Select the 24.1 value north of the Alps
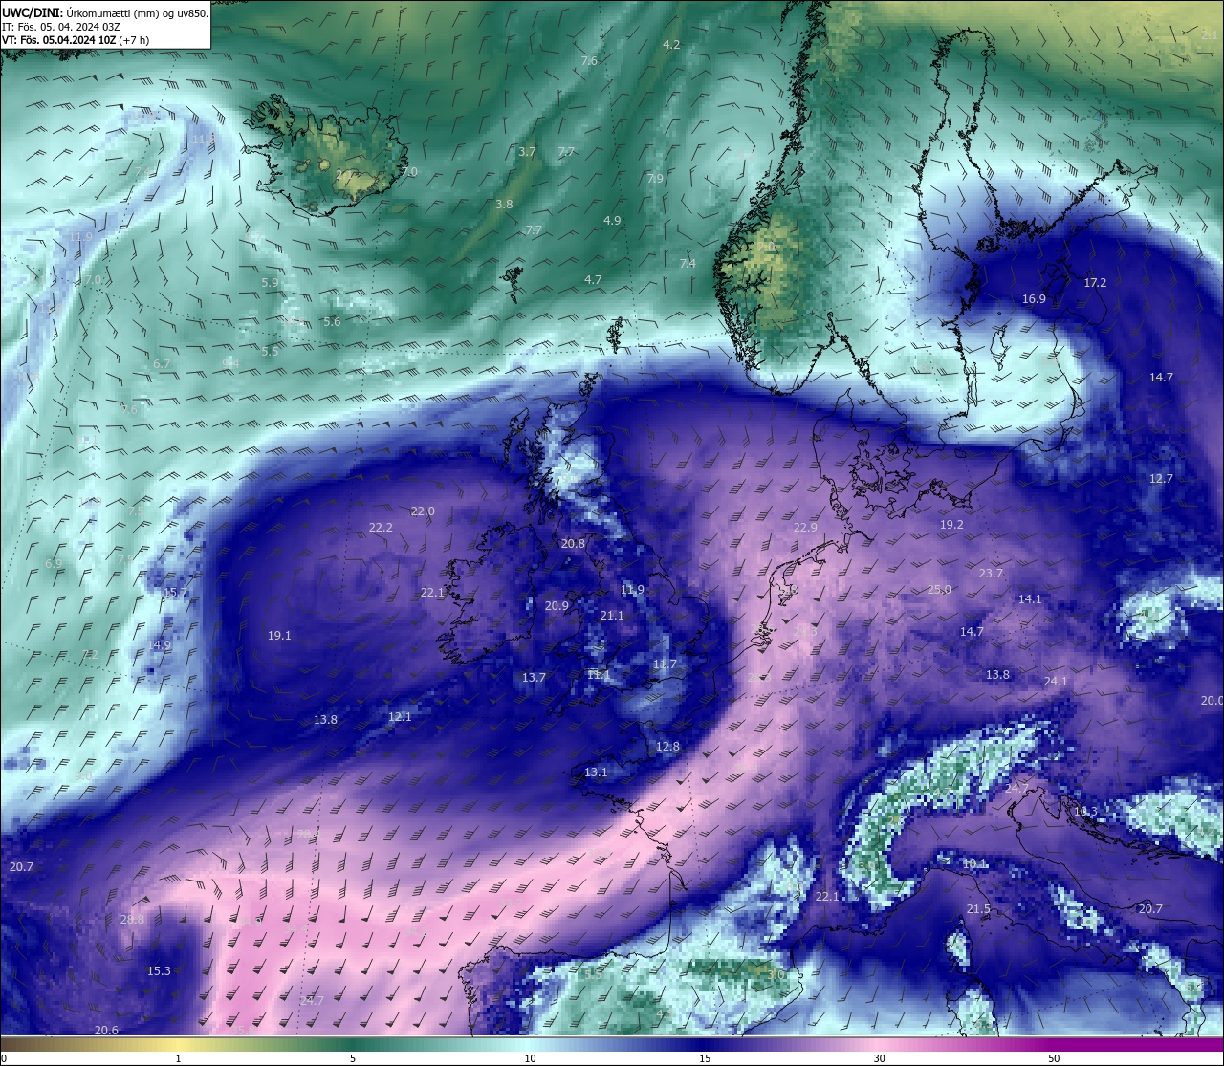 click(x=1056, y=682)
